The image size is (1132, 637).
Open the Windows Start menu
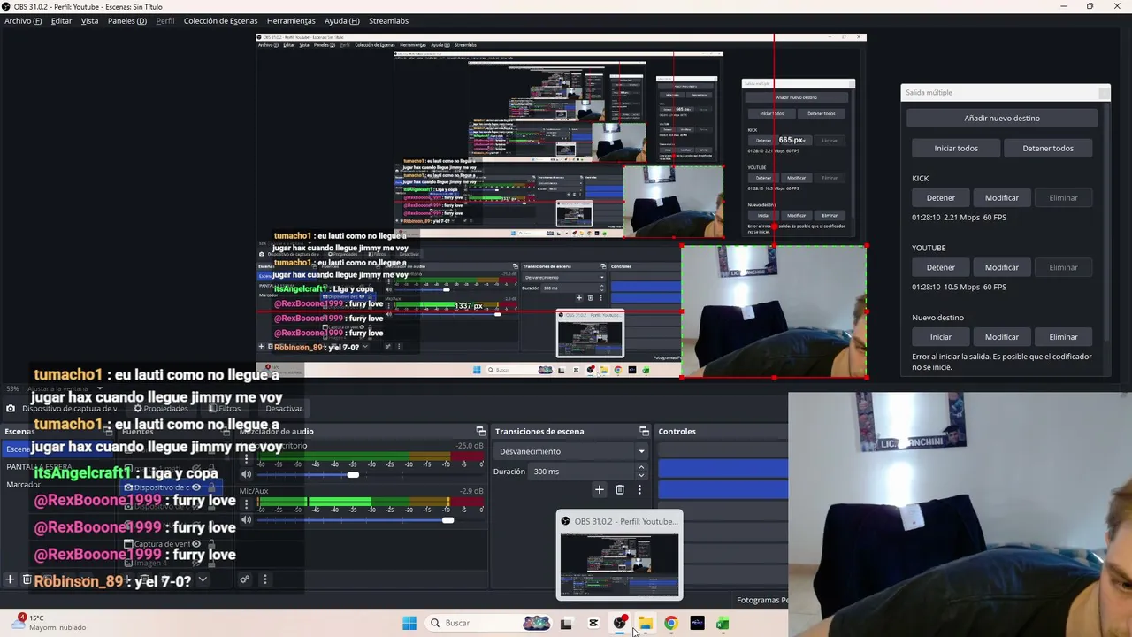pos(409,623)
